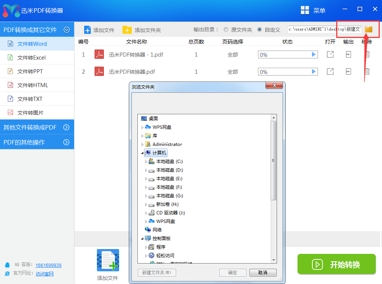
Task: Click the output icon for 迅米PDF转换器.pdf
Action: tap(348, 71)
